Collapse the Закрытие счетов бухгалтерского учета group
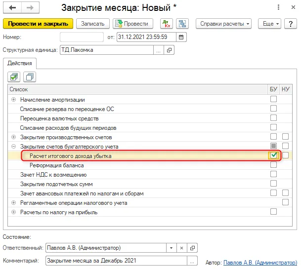 click(x=13, y=147)
